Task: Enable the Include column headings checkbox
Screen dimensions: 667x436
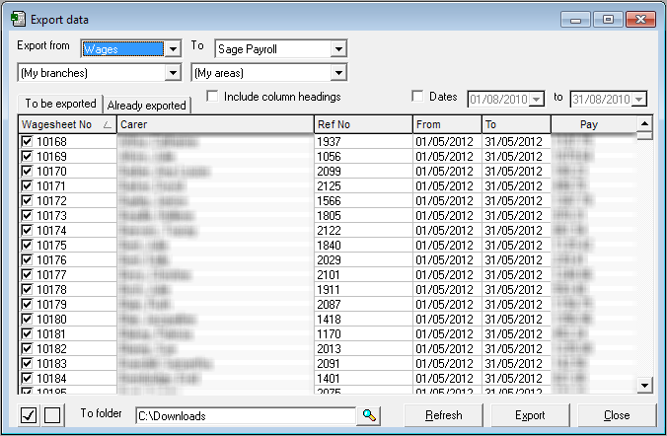Action: click(x=212, y=97)
